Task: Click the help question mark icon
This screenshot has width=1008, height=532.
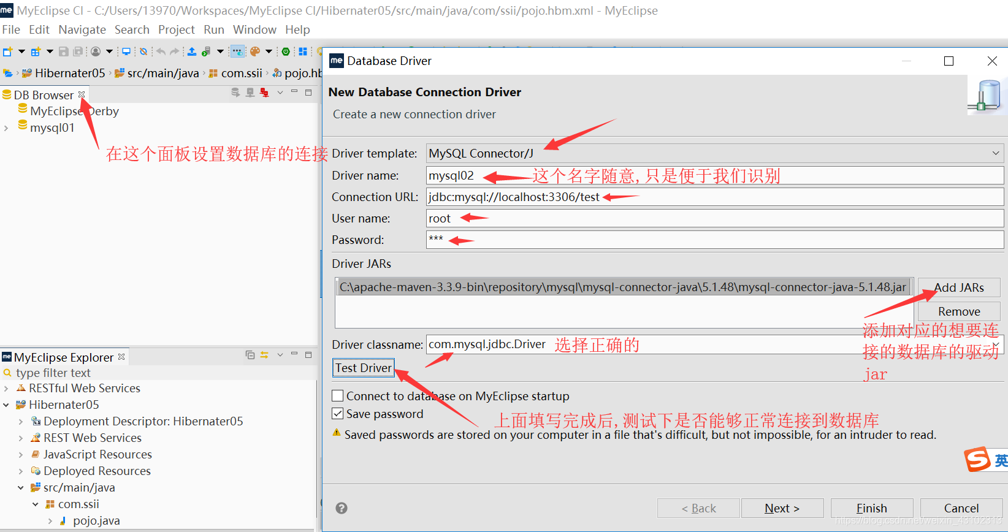Action: point(342,508)
